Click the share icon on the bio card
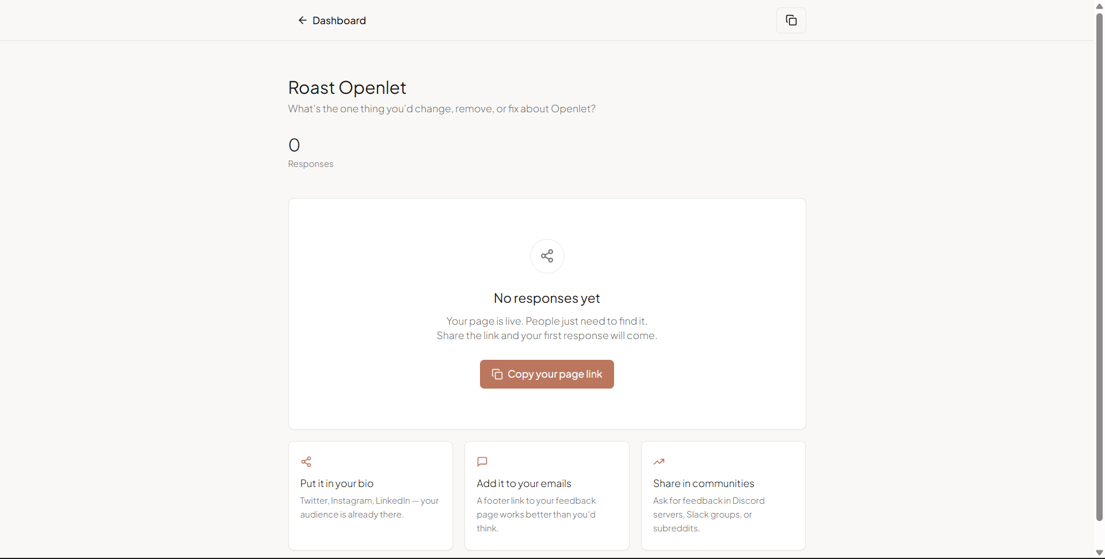This screenshot has width=1105, height=559. [307, 462]
